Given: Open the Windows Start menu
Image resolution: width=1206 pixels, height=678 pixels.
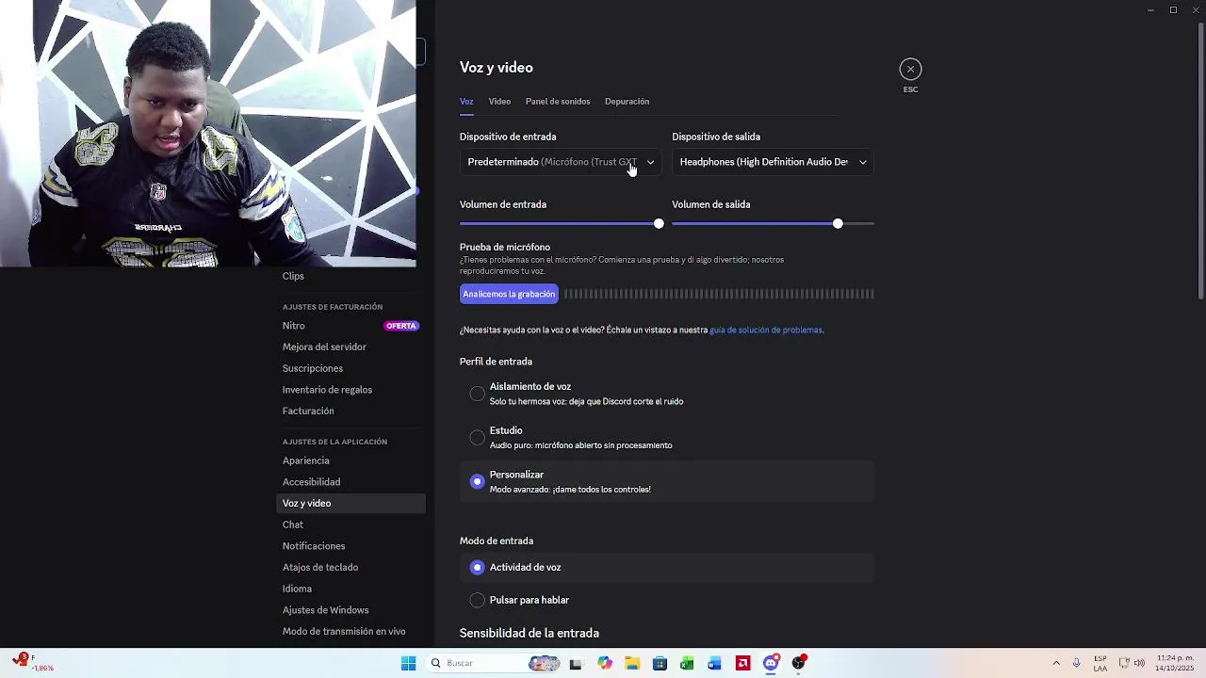Looking at the screenshot, I should [408, 664].
